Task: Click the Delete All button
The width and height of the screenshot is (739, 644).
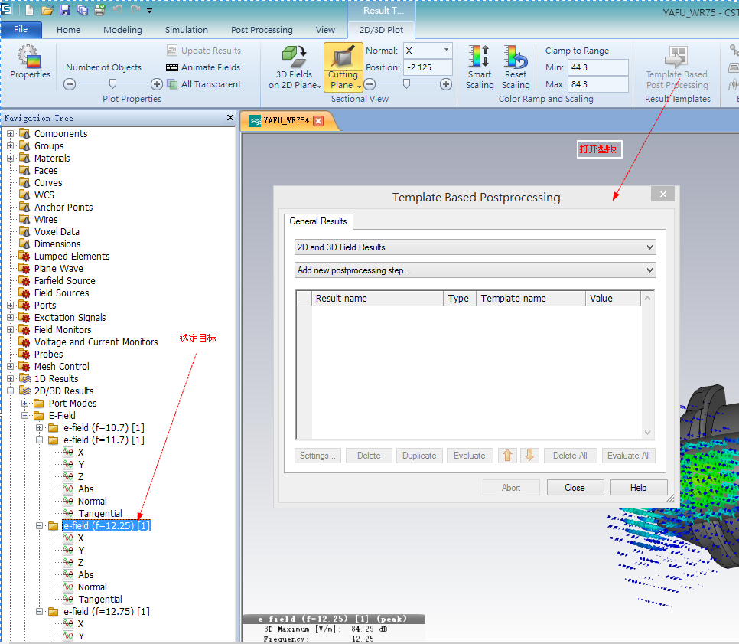Action: tap(570, 456)
